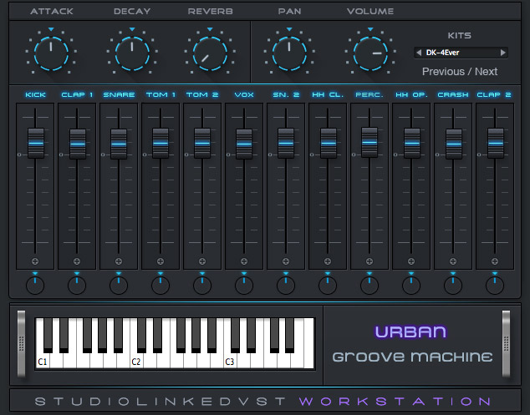Click the Vox channel pan knob

click(x=244, y=286)
